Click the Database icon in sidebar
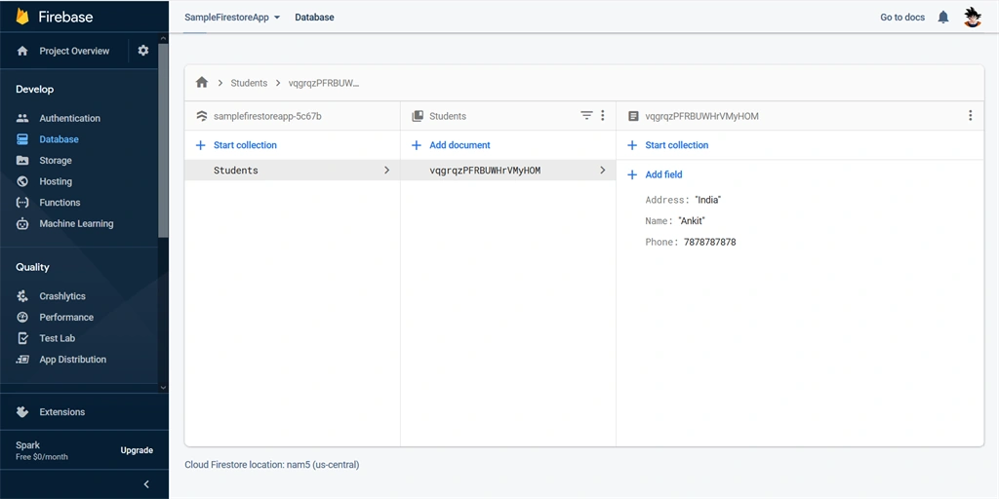This screenshot has height=499, width=999. 22,139
